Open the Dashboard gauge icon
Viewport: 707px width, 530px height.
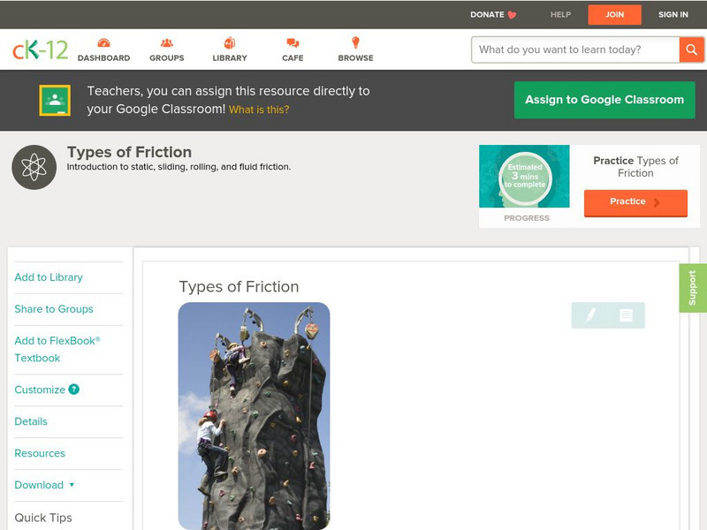[103, 42]
